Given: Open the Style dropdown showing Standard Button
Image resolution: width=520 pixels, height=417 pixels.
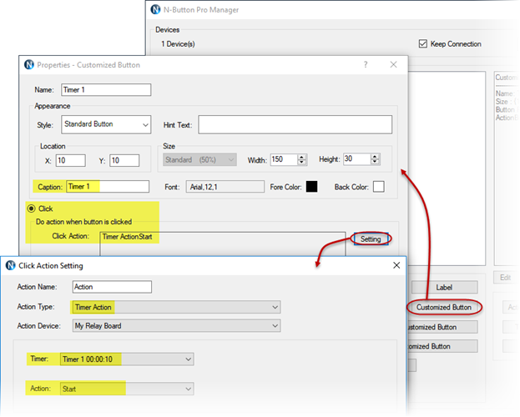Looking at the screenshot, I should click(106, 124).
